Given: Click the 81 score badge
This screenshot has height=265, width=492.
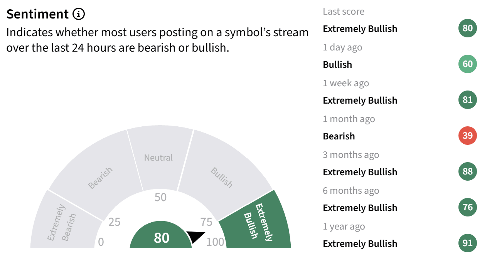Looking at the screenshot, I should tap(468, 100).
